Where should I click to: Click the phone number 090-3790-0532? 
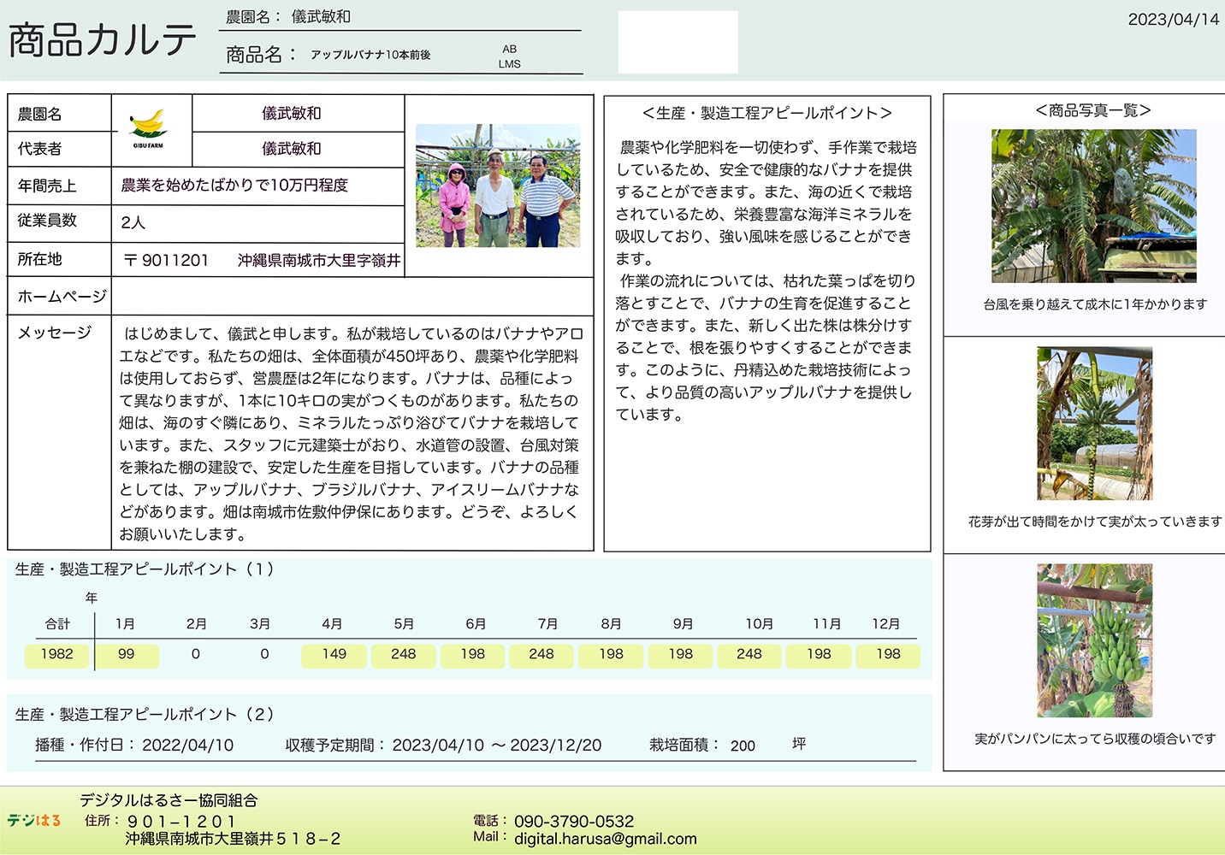574,821
